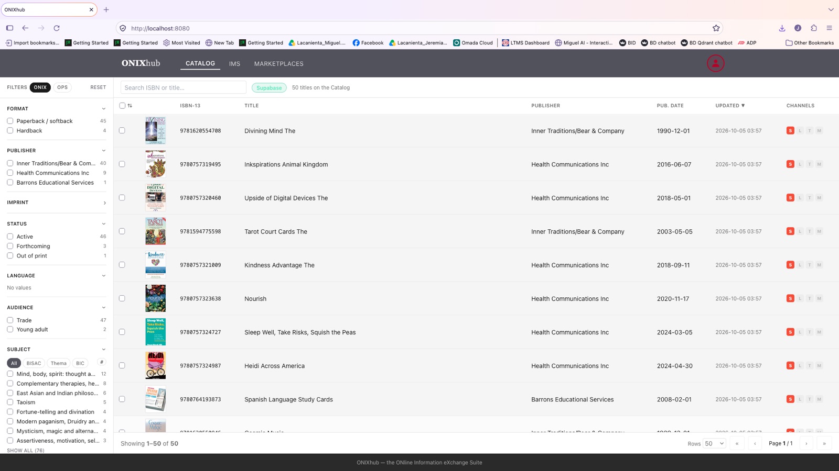The height and width of the screenshot is (471, 839).
Task: Select the OPS filter mode
Action: click(x=62, y=87)
